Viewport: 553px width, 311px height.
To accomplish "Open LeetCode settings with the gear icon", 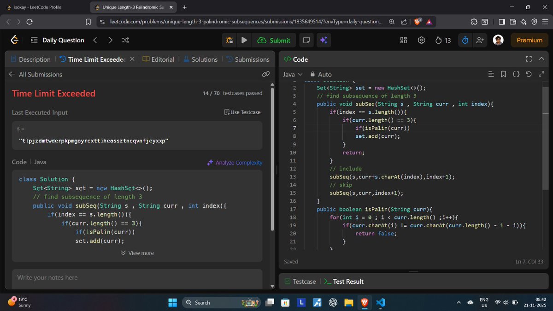I will (x=421, y=40).
